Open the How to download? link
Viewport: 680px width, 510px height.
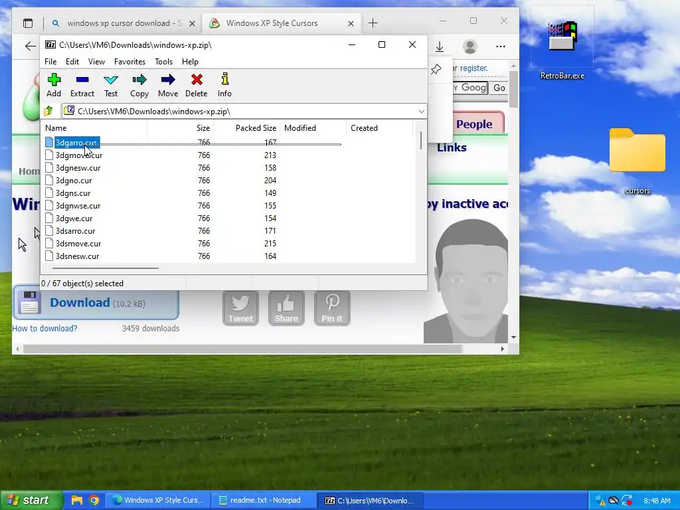click(x=44, y=328)
